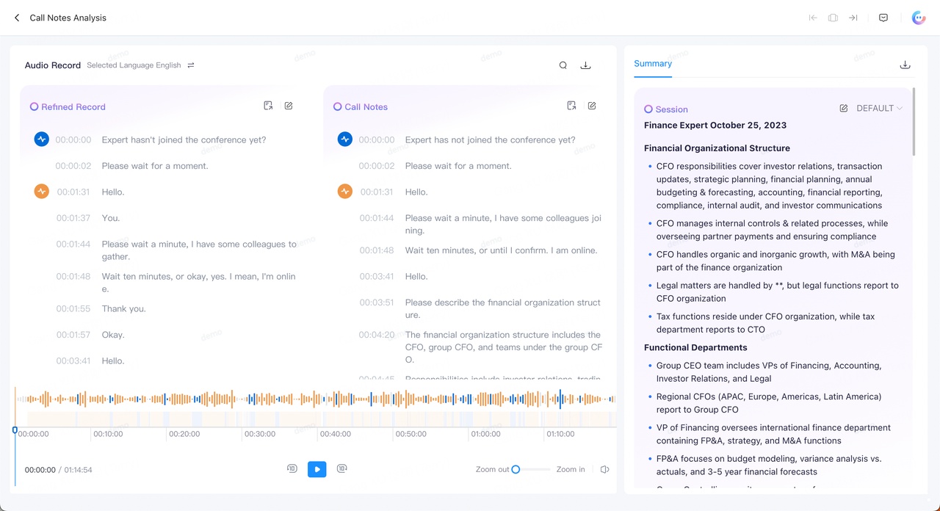
Task: Expand panel to the right edge
Action: 853,18
